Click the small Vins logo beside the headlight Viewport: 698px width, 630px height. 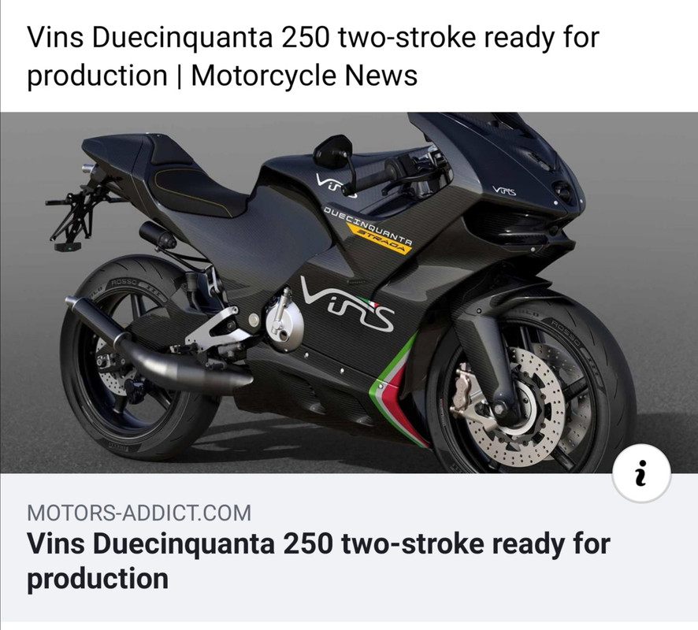[504, 191]
